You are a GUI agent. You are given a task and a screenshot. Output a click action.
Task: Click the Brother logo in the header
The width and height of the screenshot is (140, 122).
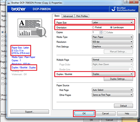[x=18, y=9]
